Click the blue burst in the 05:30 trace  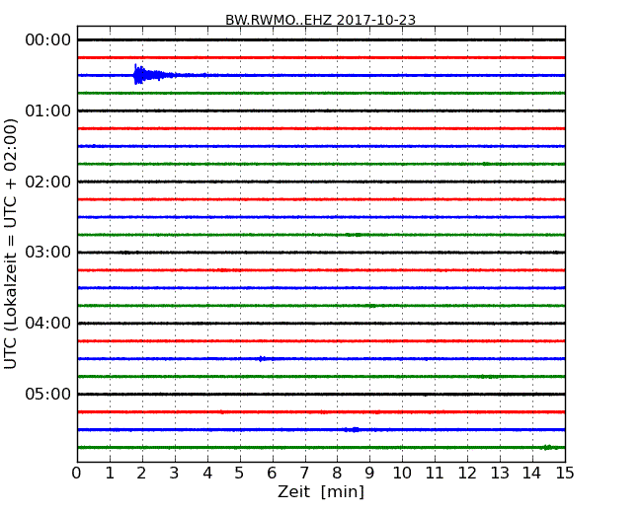tap(353, 429)
